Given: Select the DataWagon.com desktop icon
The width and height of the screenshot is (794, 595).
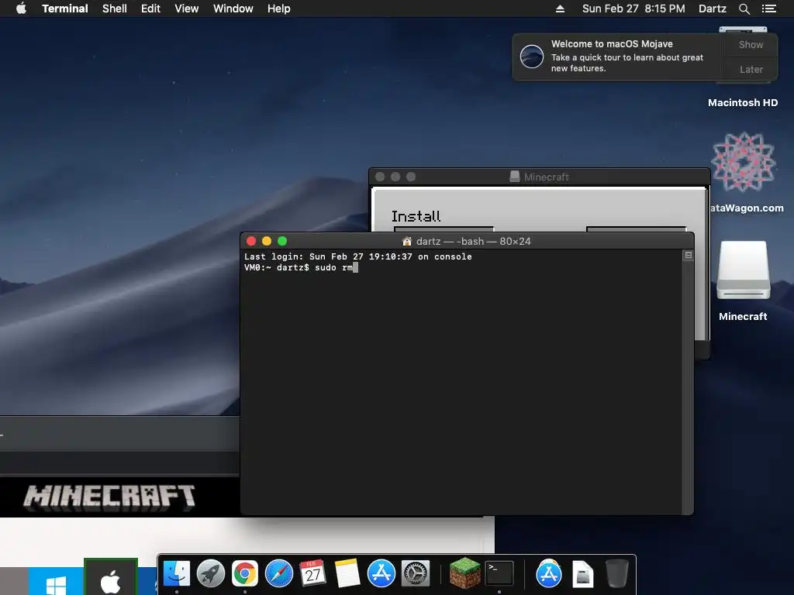Looking at the screenshot, I should [x=743, y=162].
